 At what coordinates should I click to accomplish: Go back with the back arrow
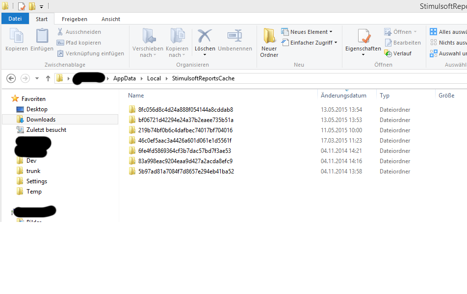[x=11, y=78]
